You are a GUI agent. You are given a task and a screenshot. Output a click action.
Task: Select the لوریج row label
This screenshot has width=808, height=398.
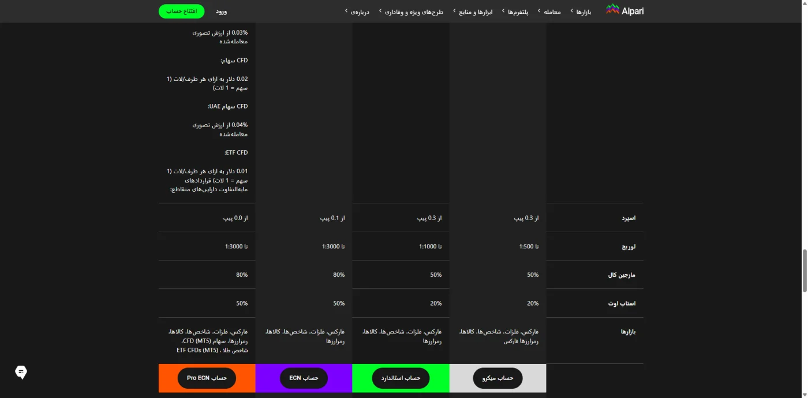point(627,247)
